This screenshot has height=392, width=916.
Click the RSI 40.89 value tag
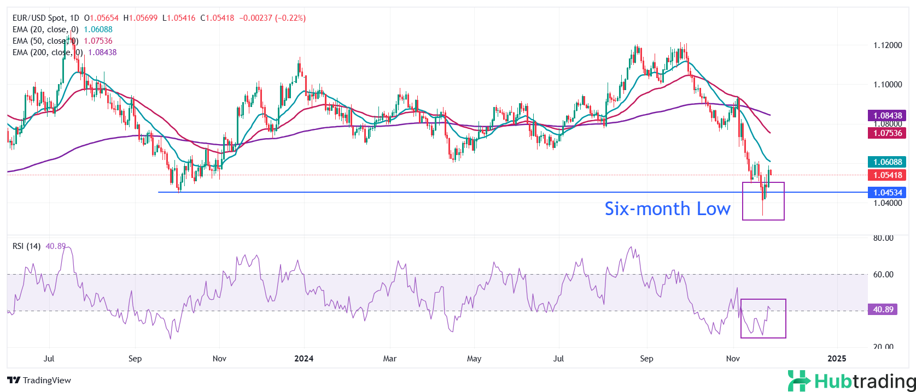[883, 310]
